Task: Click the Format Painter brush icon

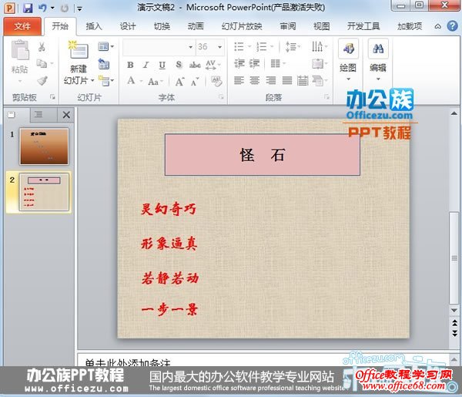Action: tap(42, 80)
